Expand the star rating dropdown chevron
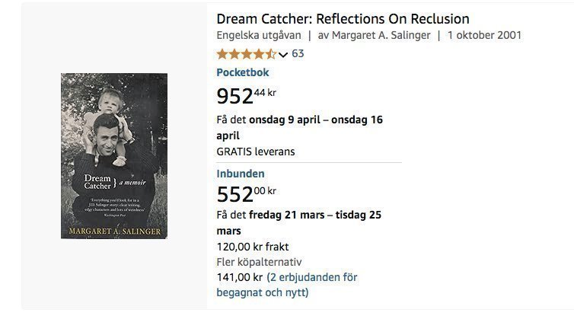 coord(283,55)
